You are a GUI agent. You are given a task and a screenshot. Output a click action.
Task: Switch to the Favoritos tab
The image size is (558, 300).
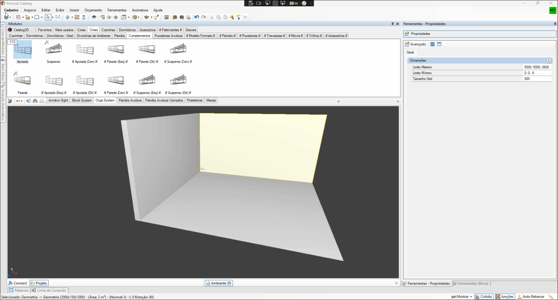point(44,30)
